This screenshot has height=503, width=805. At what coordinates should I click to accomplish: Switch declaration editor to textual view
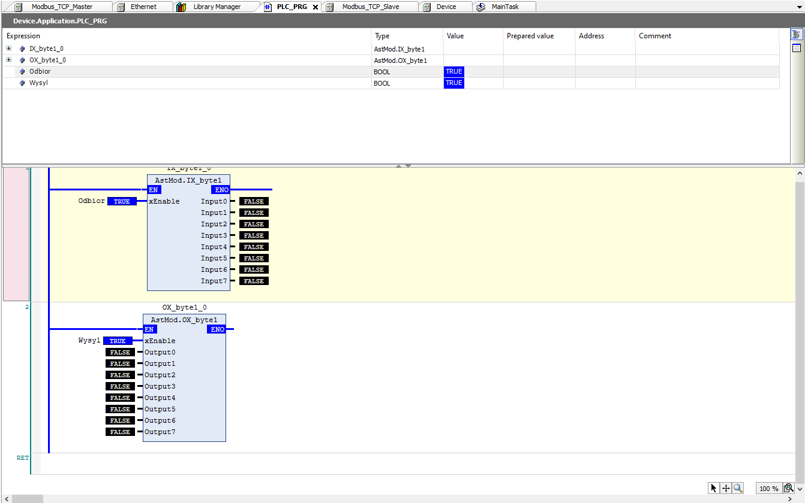[x=797, y=35]
